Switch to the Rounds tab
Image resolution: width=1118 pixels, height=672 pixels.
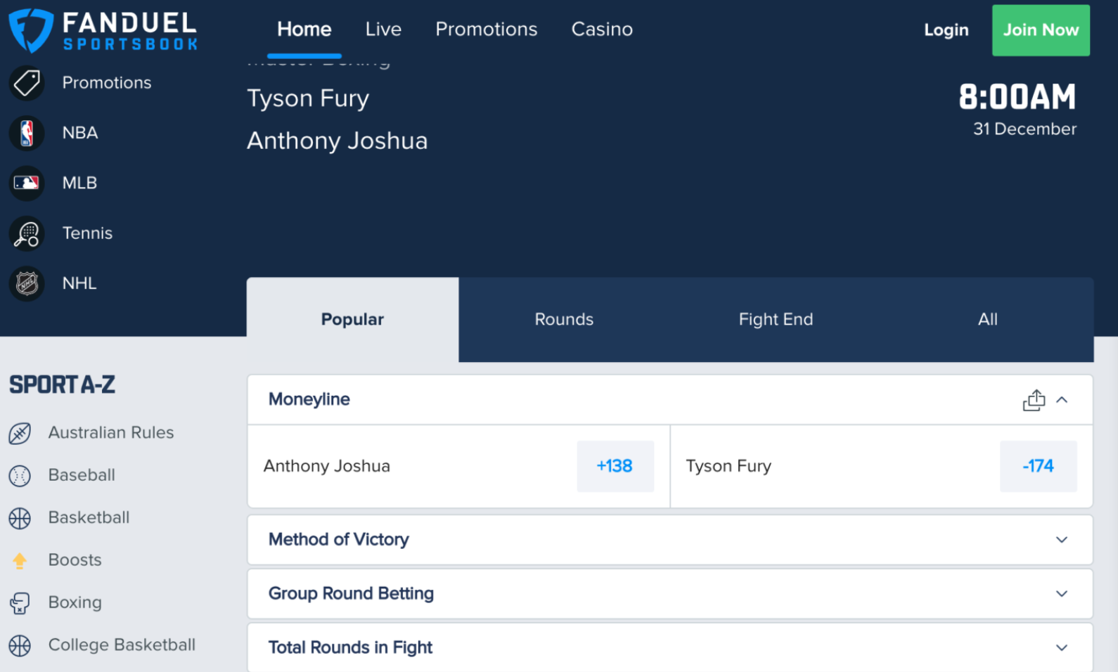564,320
